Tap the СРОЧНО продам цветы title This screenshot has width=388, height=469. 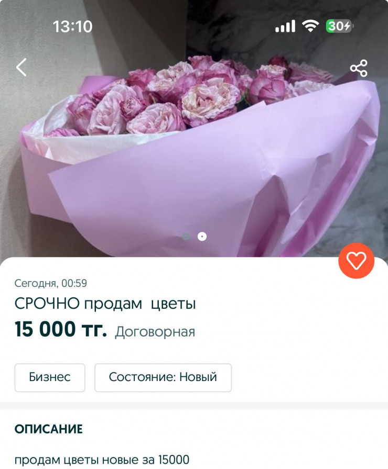tap(105, 304)
